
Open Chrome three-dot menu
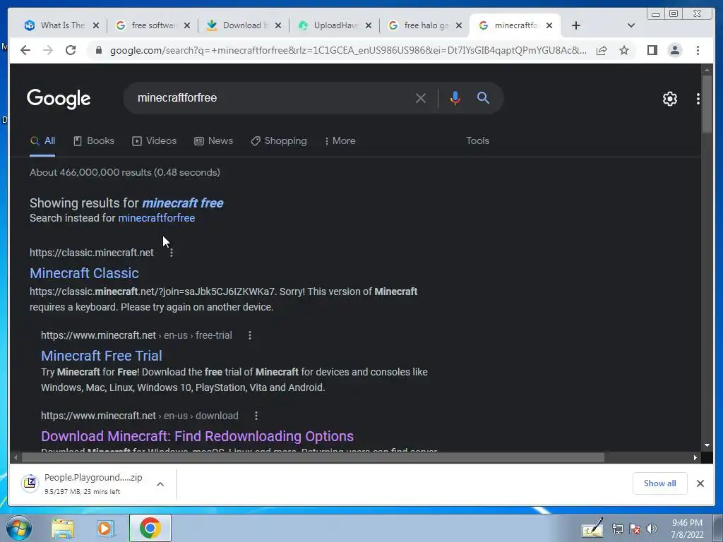tap(698, 50)
